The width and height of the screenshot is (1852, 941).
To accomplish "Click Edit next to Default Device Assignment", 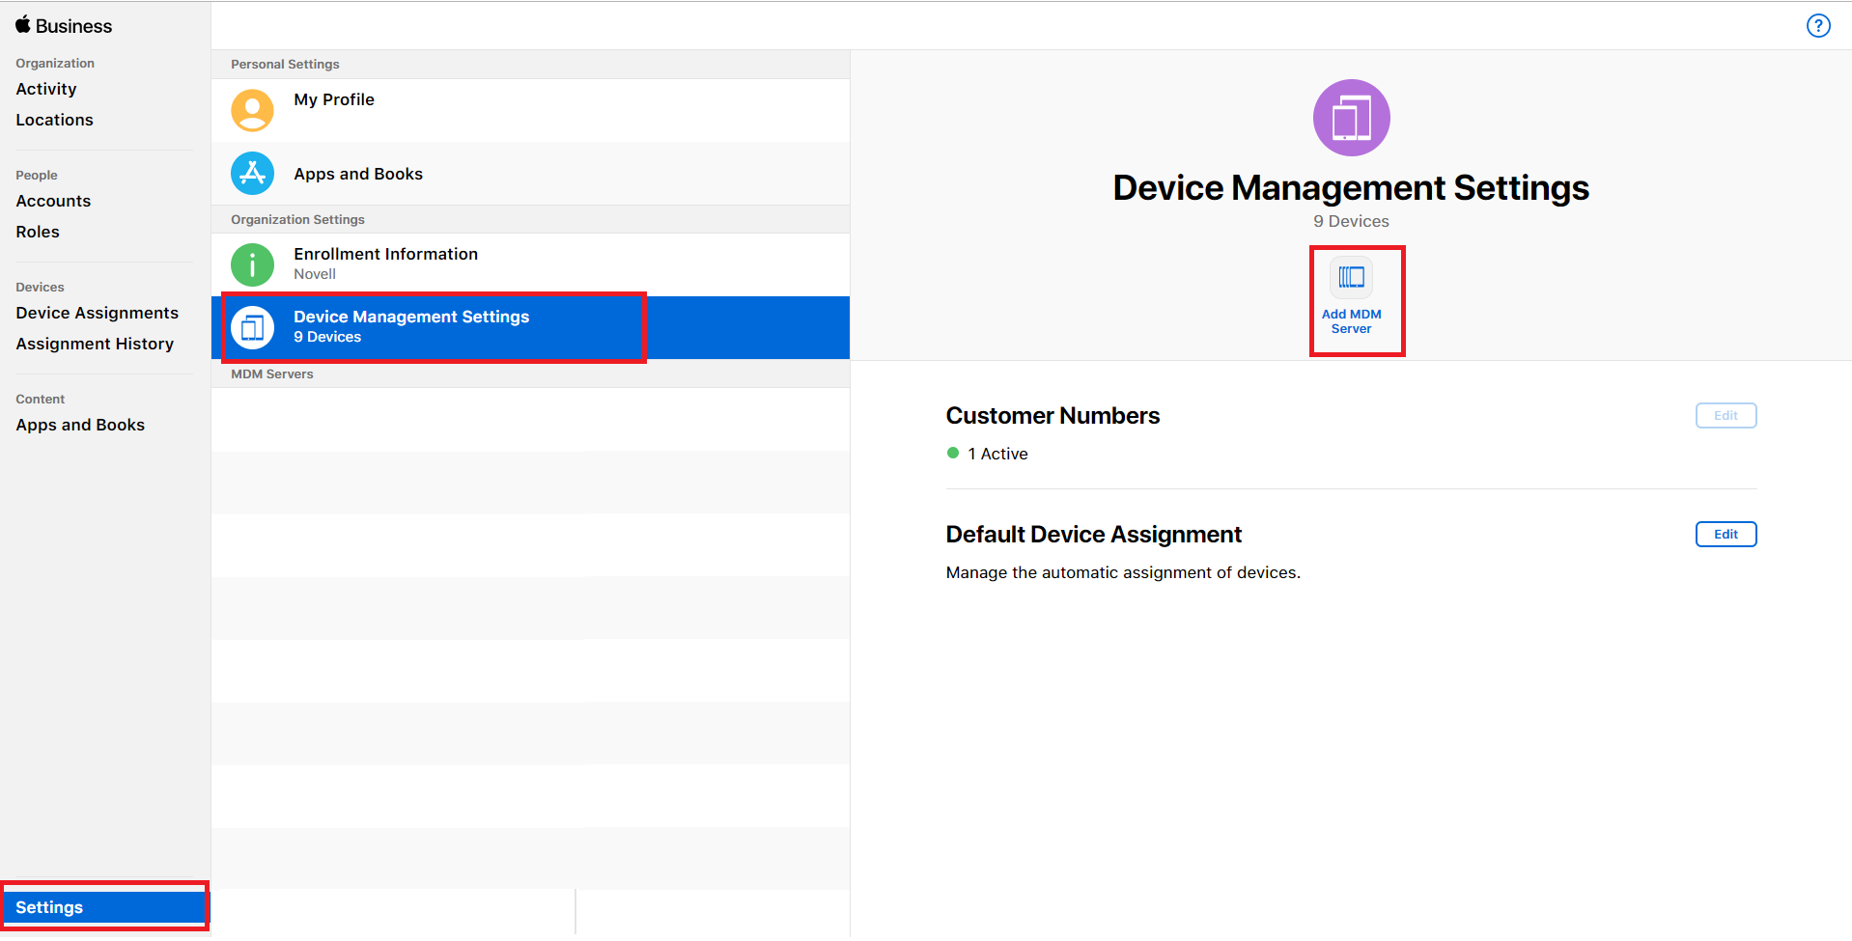I will pos(1725,534).
